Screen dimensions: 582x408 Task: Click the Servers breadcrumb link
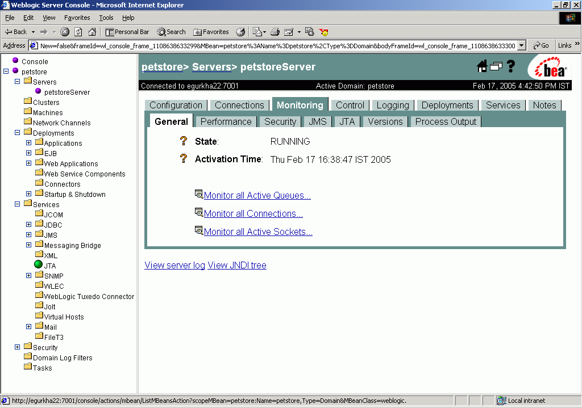point(211,67)
